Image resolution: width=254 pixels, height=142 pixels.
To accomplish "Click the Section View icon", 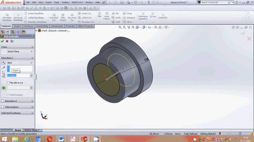I will tap(133, 27).
